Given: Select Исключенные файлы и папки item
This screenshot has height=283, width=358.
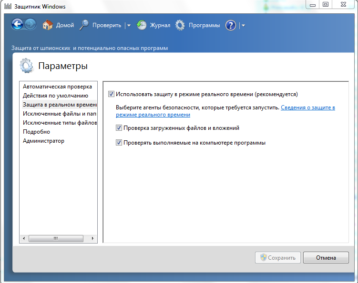Looking at the screenshot, I should click(59, 114).
